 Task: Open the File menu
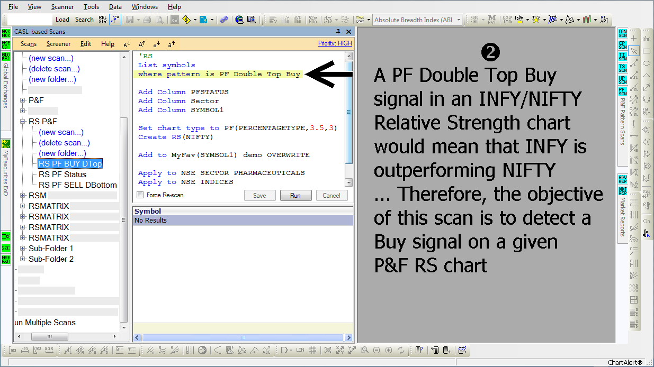(x=13, y=7)
